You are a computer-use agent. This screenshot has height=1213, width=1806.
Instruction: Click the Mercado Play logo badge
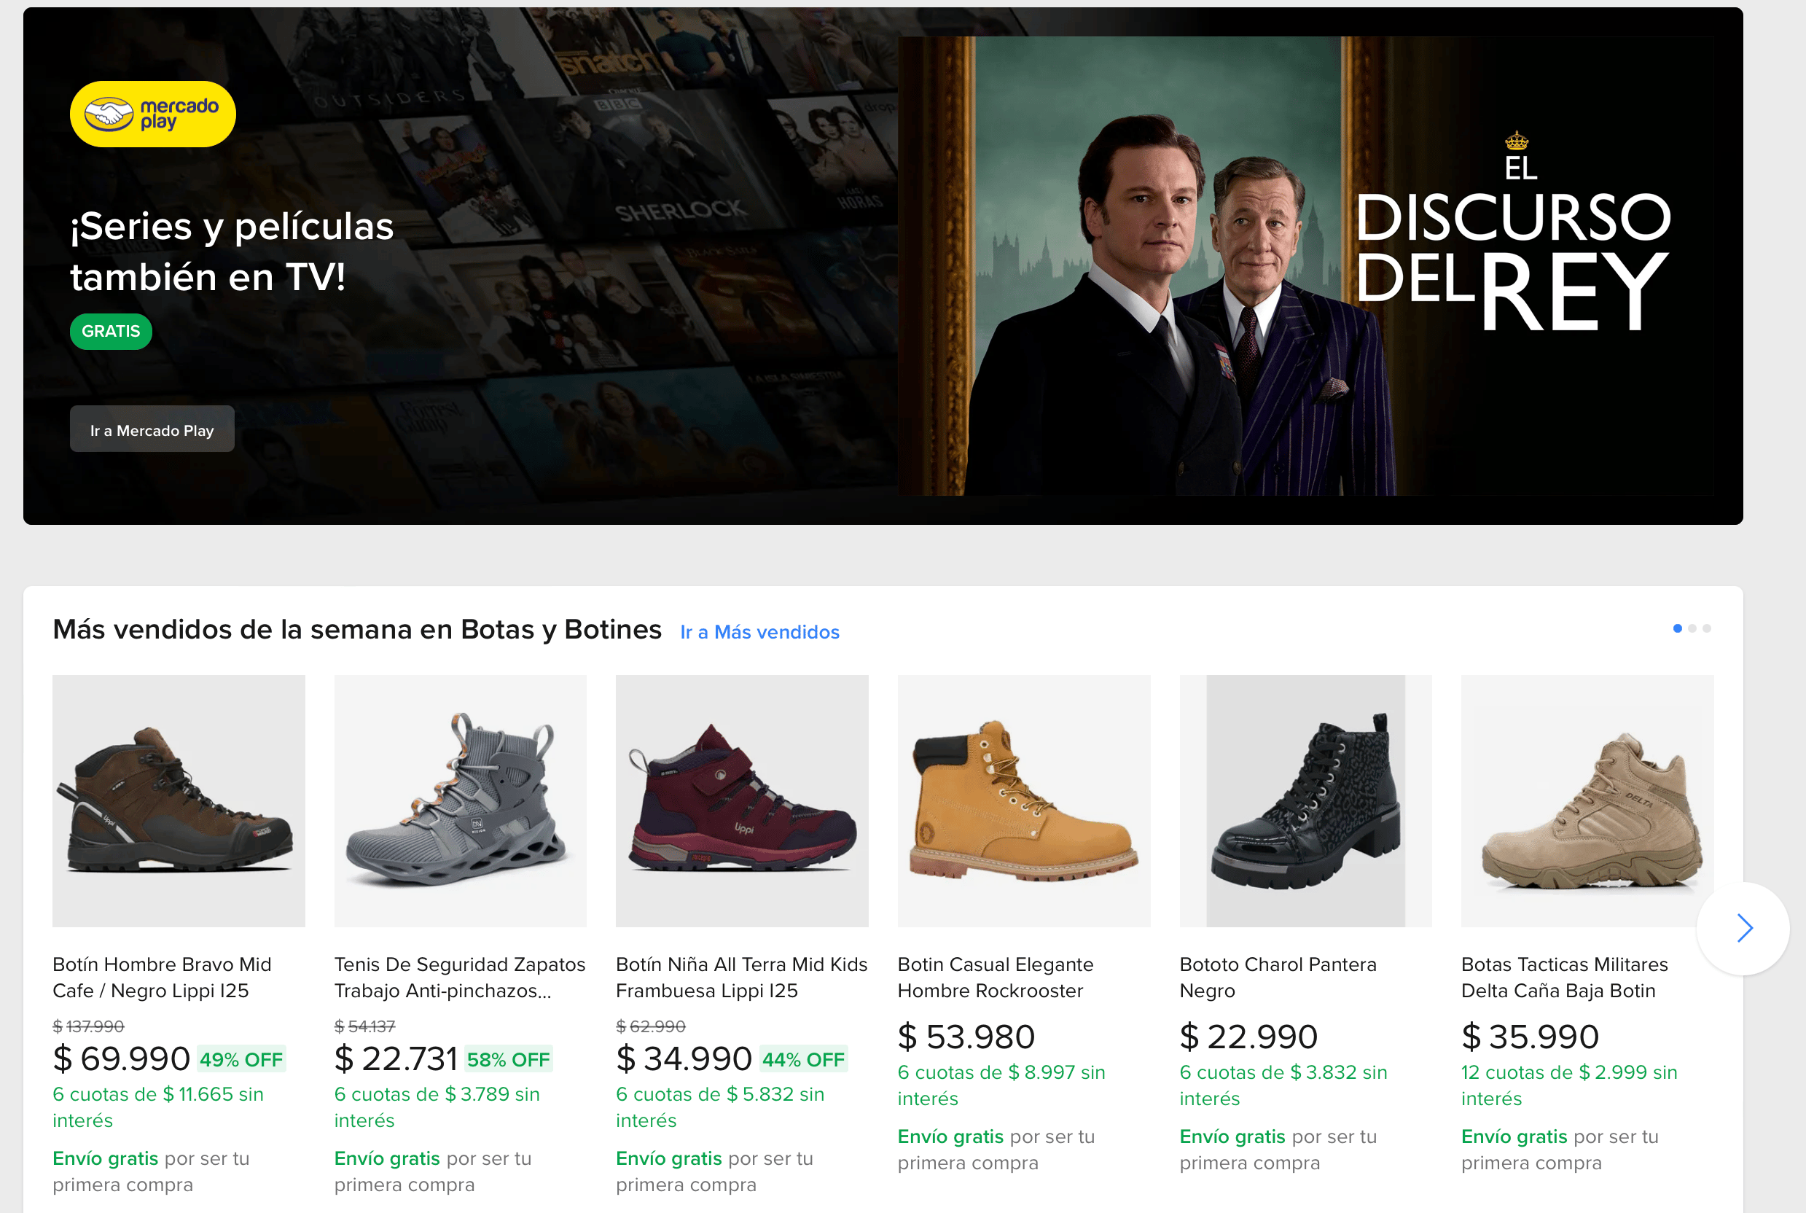(x=152, y=114)
